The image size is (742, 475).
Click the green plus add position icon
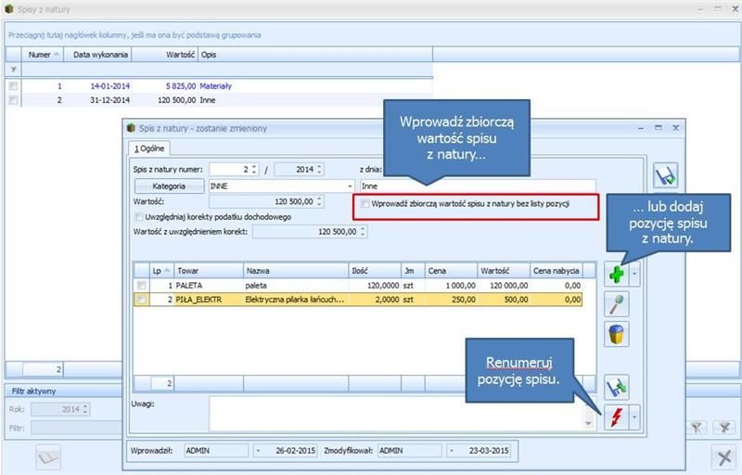616,275
